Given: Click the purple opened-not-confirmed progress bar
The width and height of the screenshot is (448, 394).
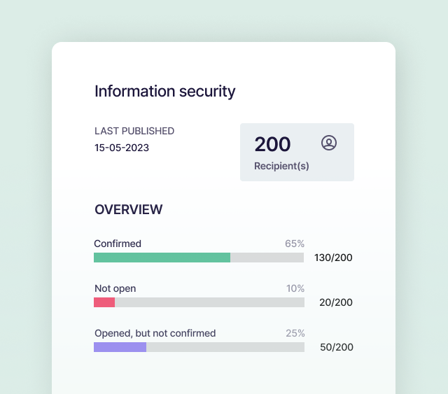Looking at the screenshot, I should coord(120,347).
